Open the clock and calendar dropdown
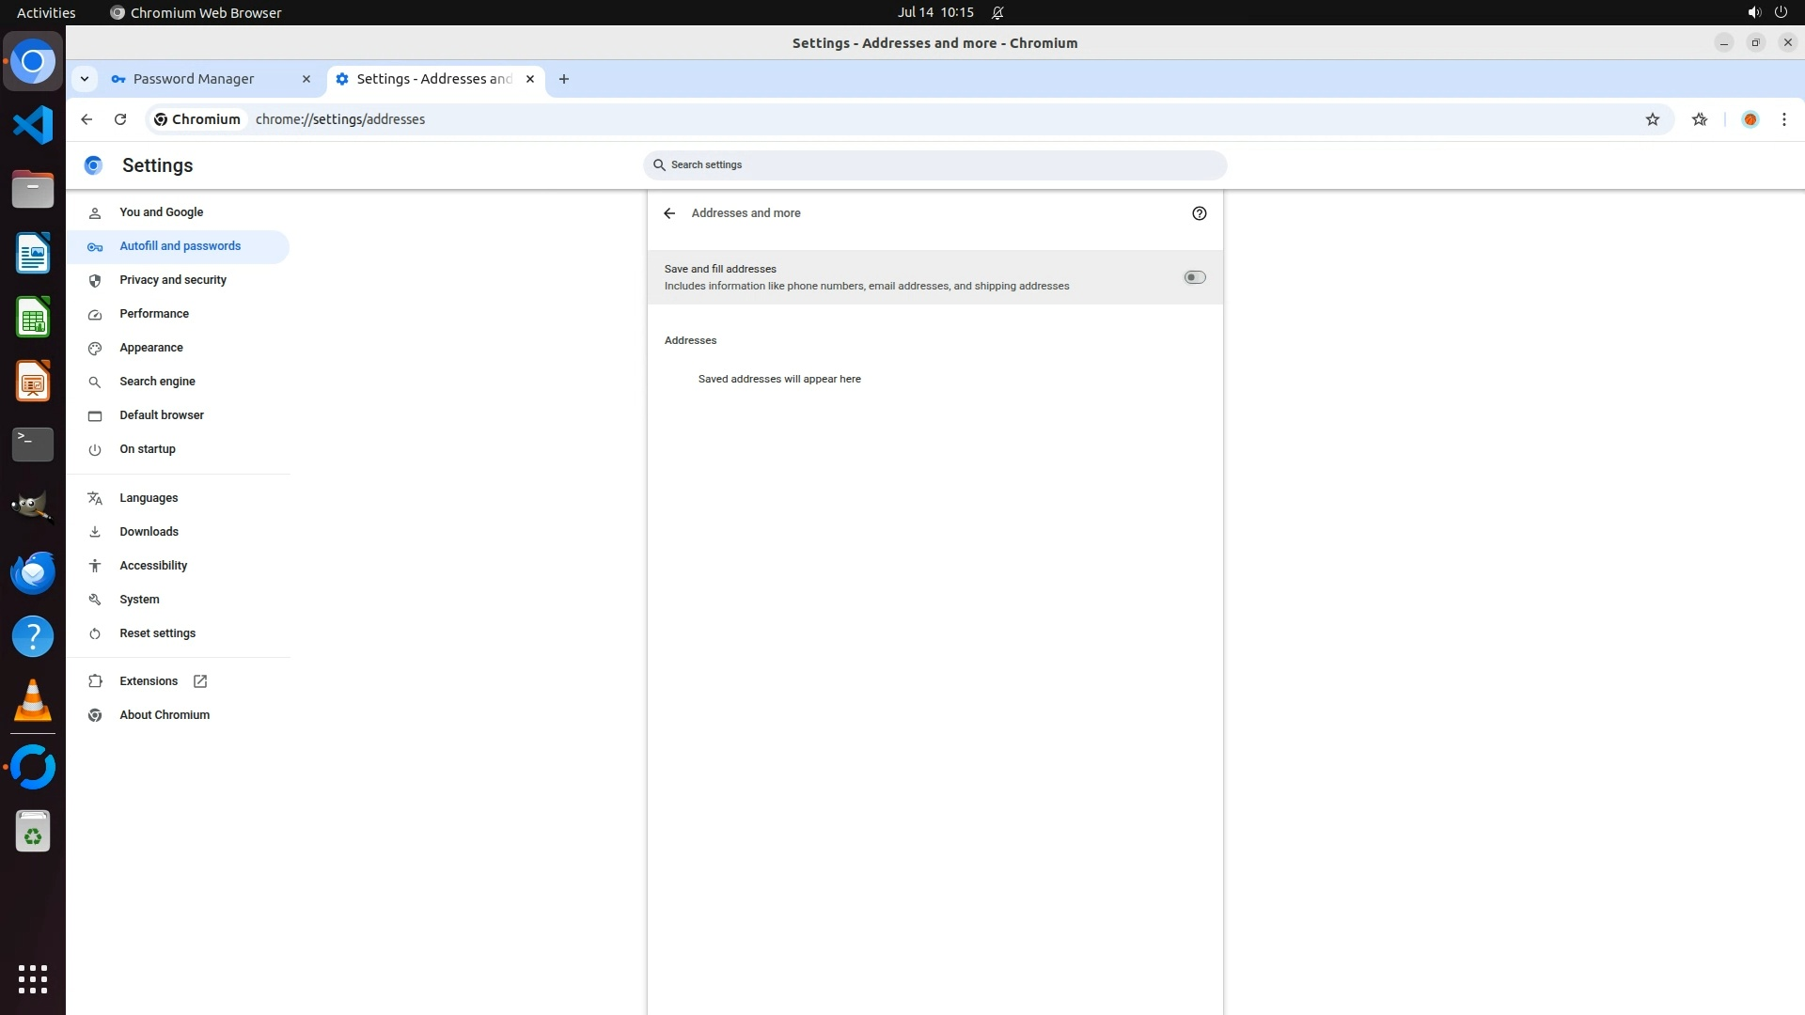The width and height of the screenshot is (1805, 1015). tap(934, 12)
